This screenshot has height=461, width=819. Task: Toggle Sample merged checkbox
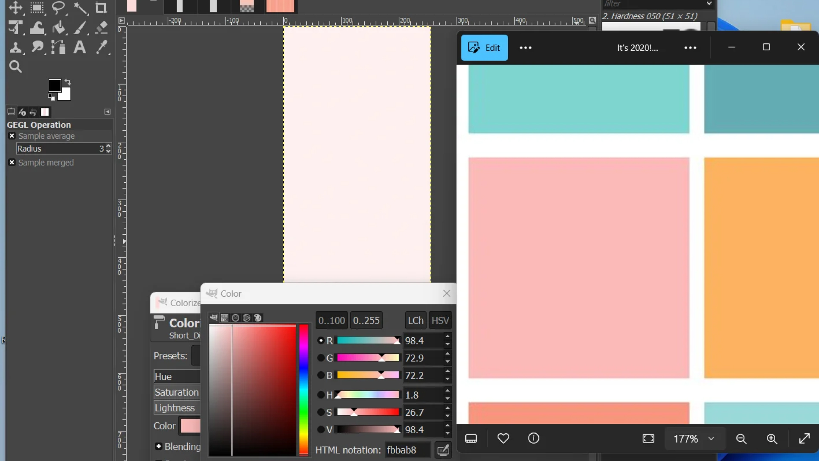click(x=12, y=162)
